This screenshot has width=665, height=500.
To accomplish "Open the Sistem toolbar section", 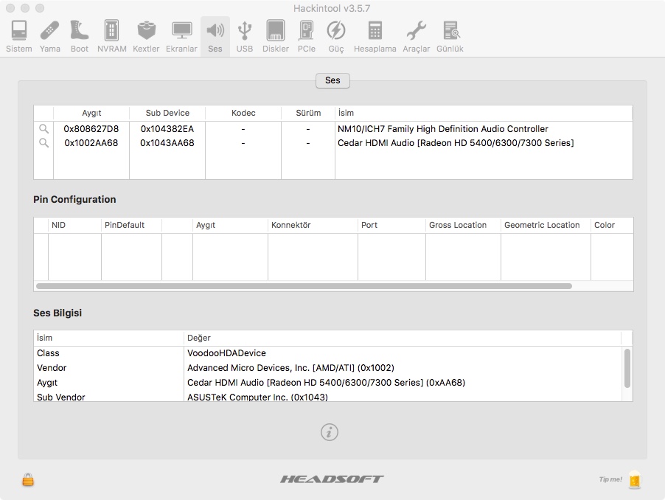I will click(x=19, y=36).
